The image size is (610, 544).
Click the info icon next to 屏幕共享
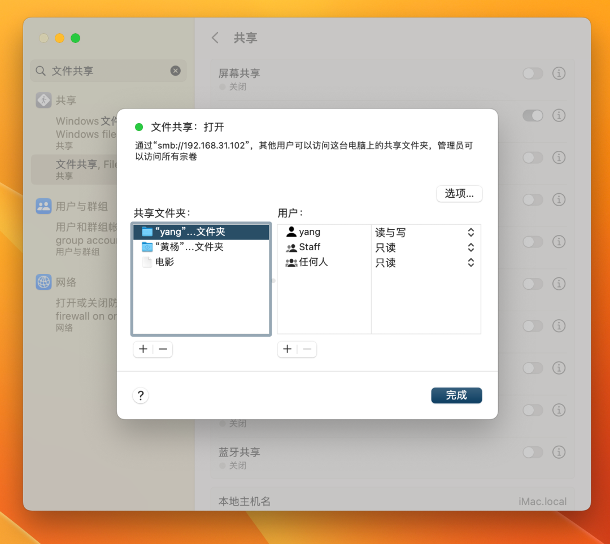coord(559,73)
